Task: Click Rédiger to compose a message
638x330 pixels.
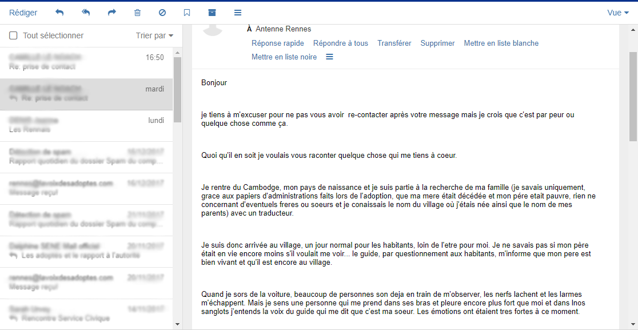Action: [23, 13]
